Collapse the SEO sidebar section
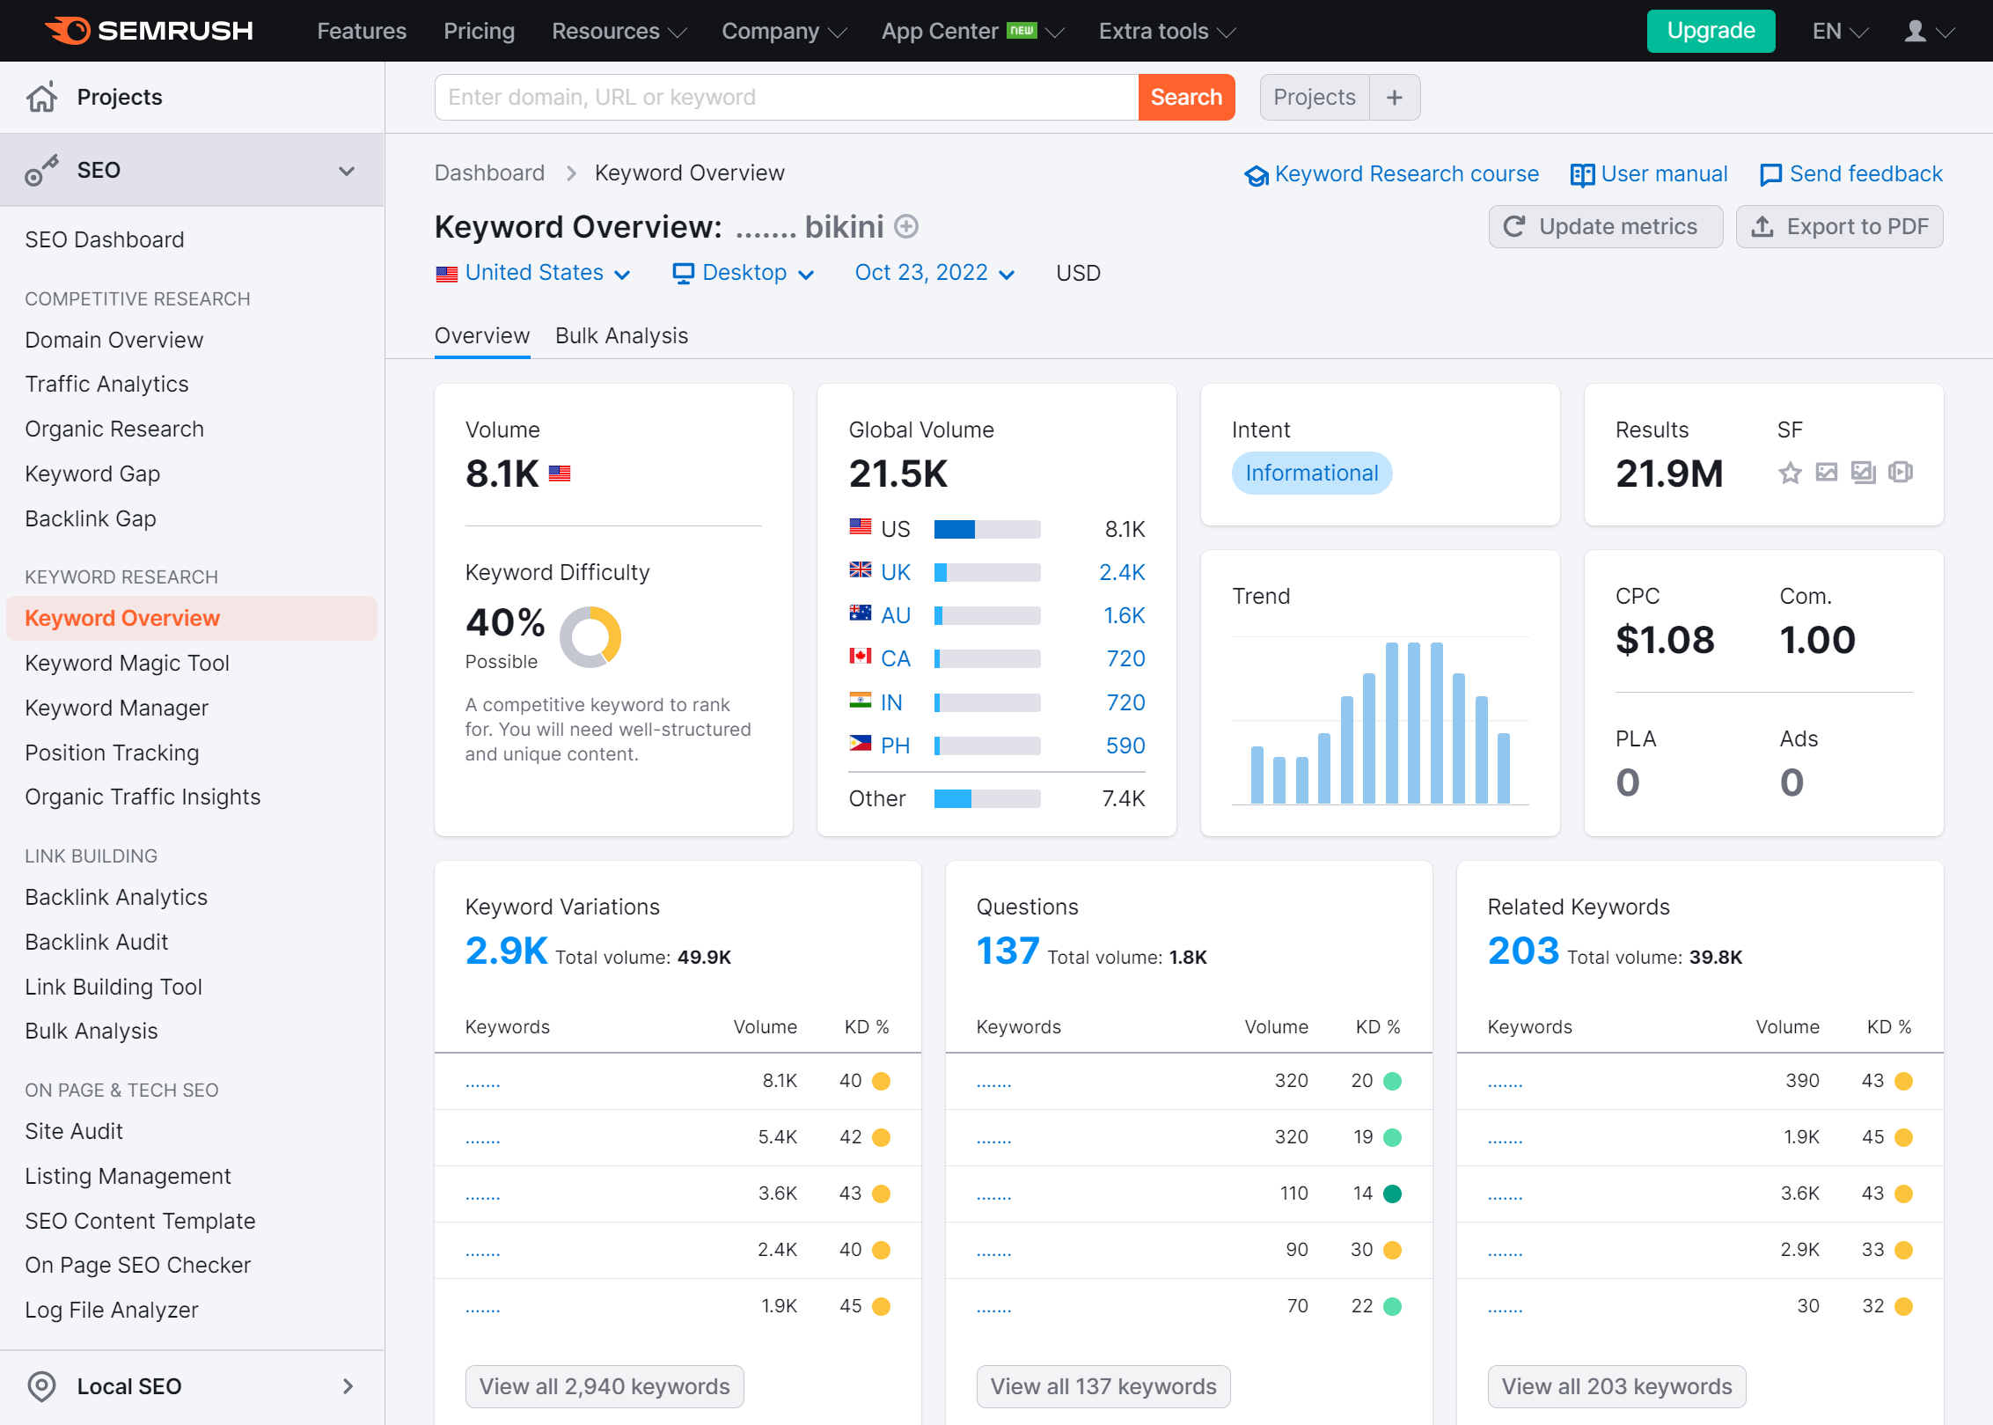The width and height of the screenshot is (1993, 1425). (348, 171)
